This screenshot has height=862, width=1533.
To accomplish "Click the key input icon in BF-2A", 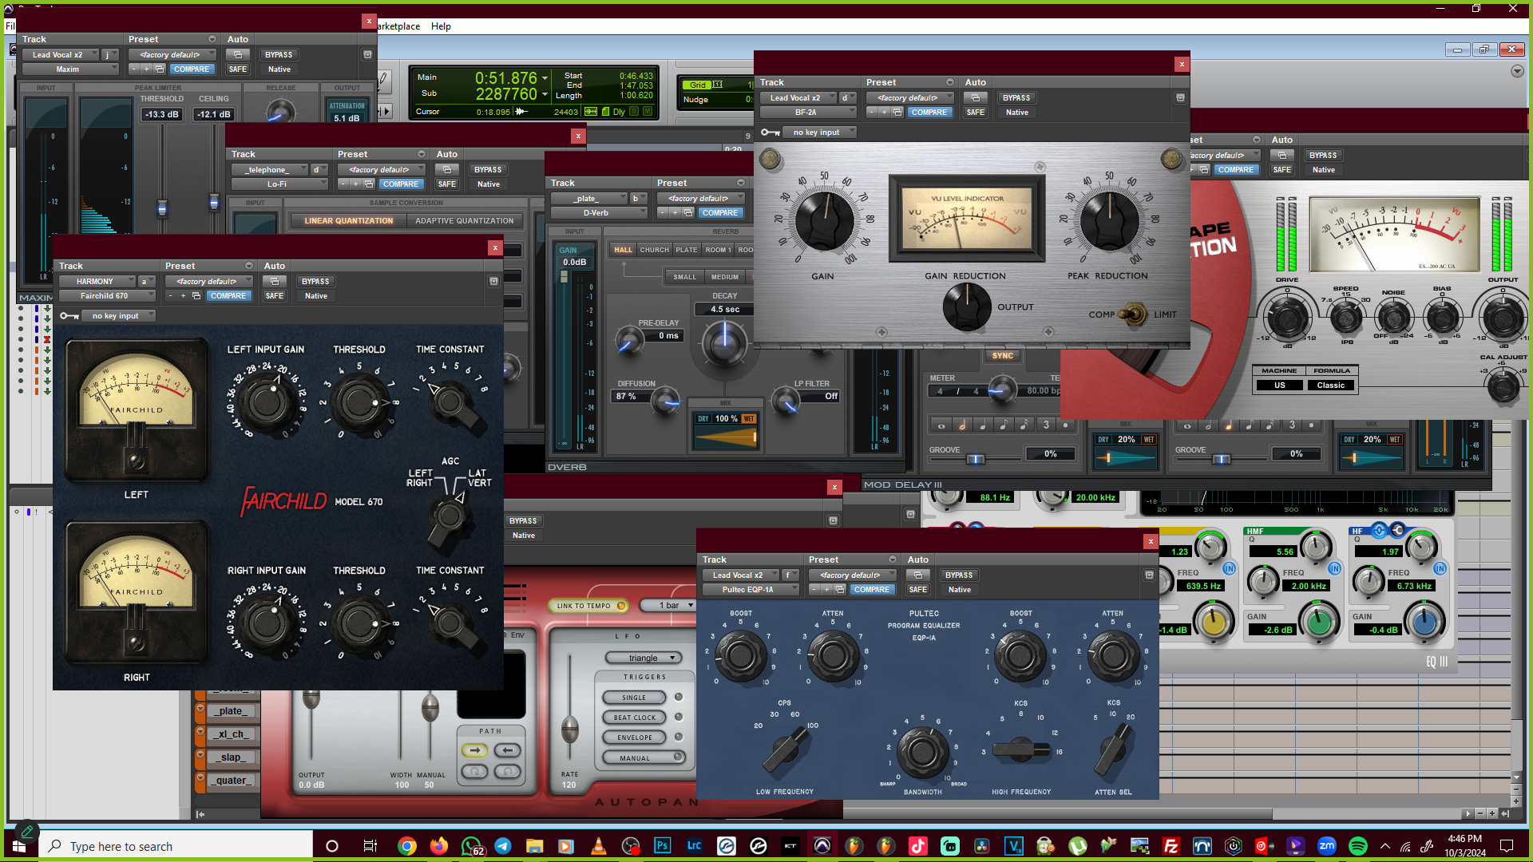I will coord(770,132).
